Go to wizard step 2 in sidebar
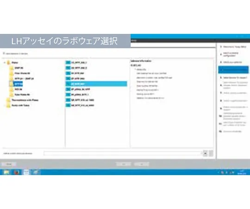Image resolution: width=250 pixels, height=209 pixels. pyautogui.click(x=230, y=54)
